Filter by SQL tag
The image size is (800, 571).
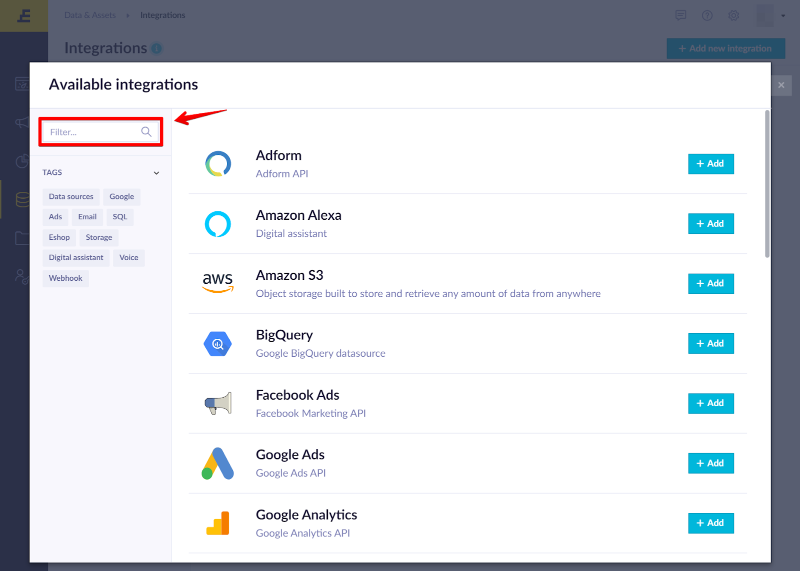(x=120, y=217)
